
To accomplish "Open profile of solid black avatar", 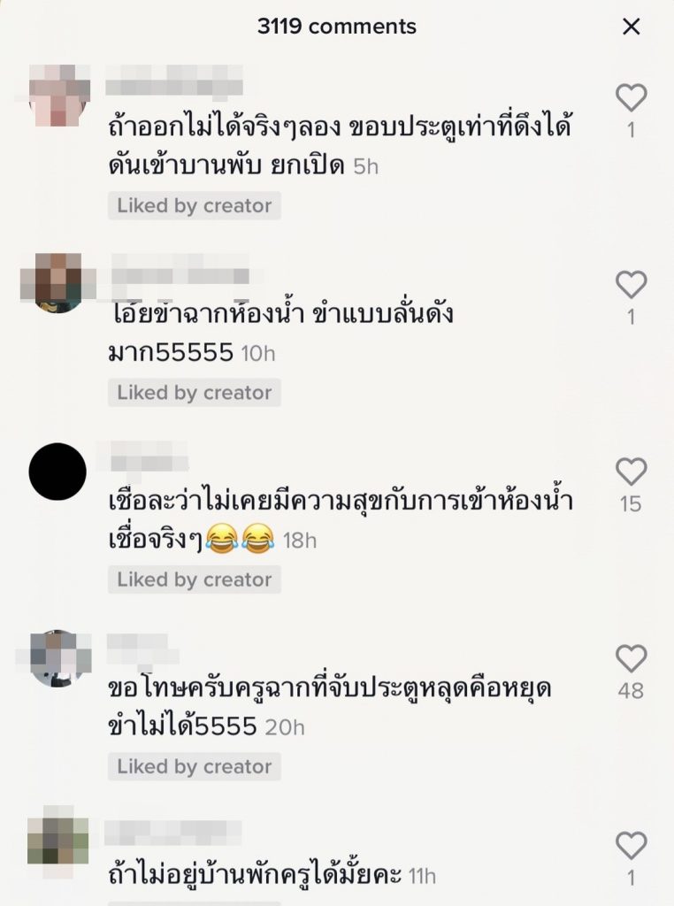I will (x=57, y=472).
